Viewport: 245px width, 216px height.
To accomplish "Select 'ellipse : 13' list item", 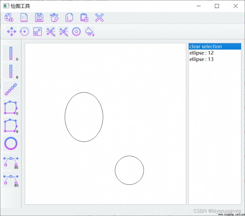I will pos(215,59).
